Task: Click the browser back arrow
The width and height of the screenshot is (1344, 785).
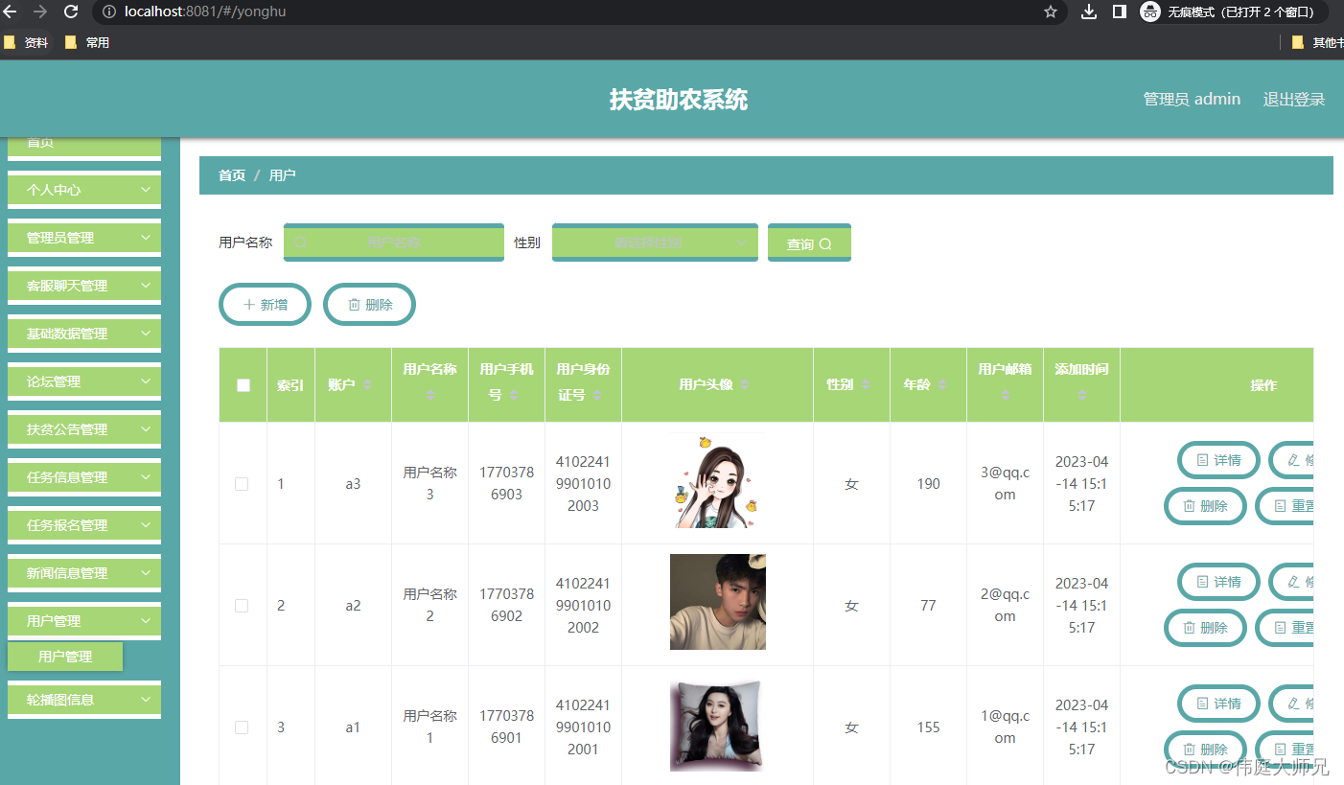Action: coord(11,12)
